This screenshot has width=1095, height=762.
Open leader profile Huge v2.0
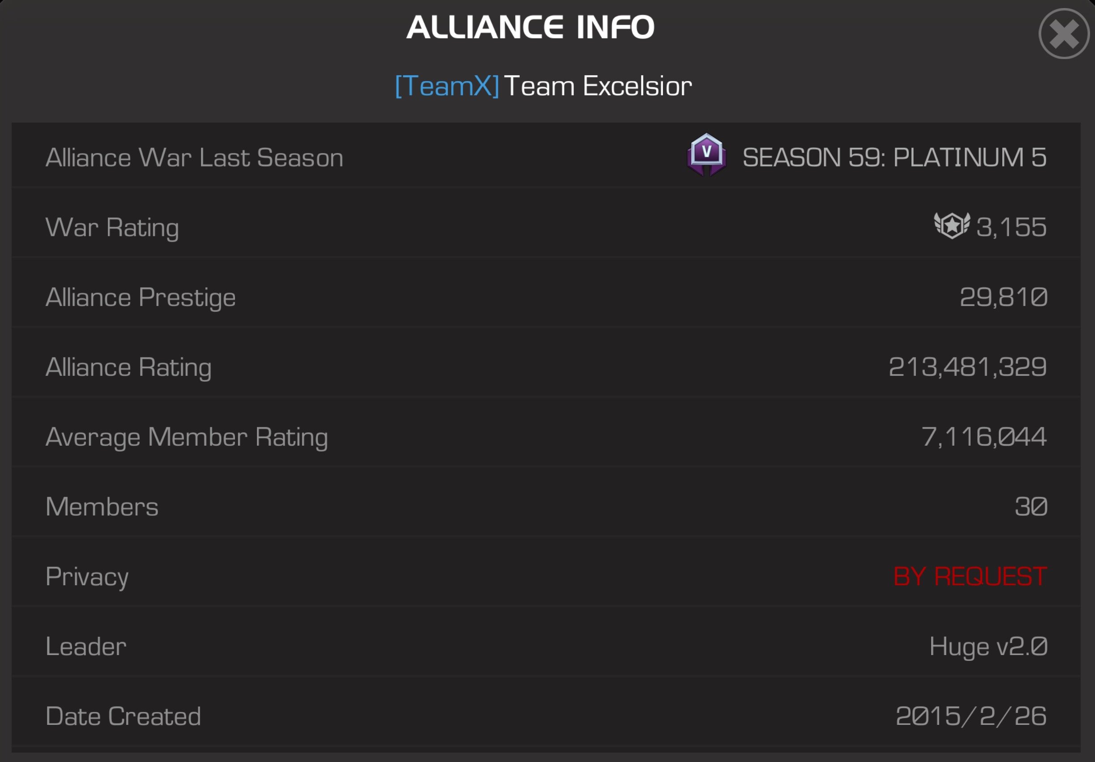(x=988, y=647)
